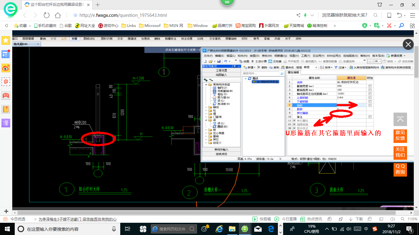Click the expand-all plus icon in GGJ navigator
The image size is (419, 235).
click(x=206, y=80)
